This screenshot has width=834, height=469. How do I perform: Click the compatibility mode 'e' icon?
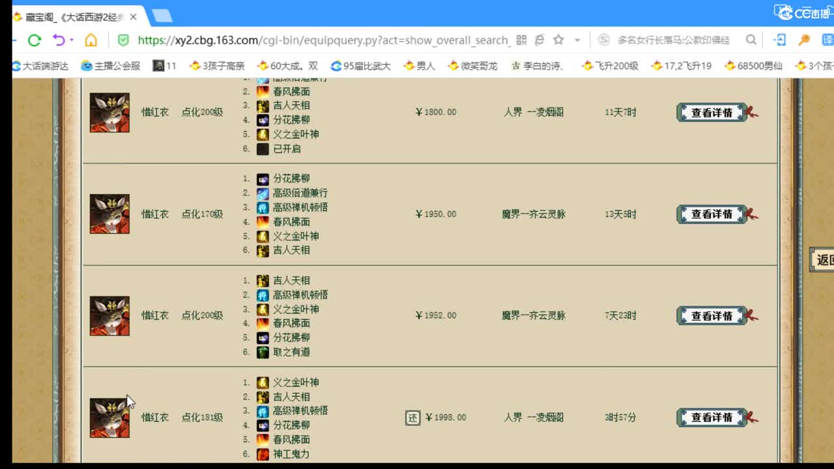(539, 40)
